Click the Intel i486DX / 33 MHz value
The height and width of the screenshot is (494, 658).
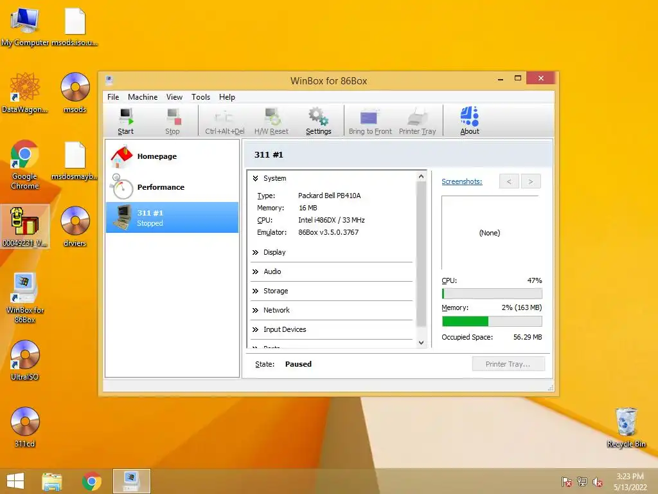(331, 220)
